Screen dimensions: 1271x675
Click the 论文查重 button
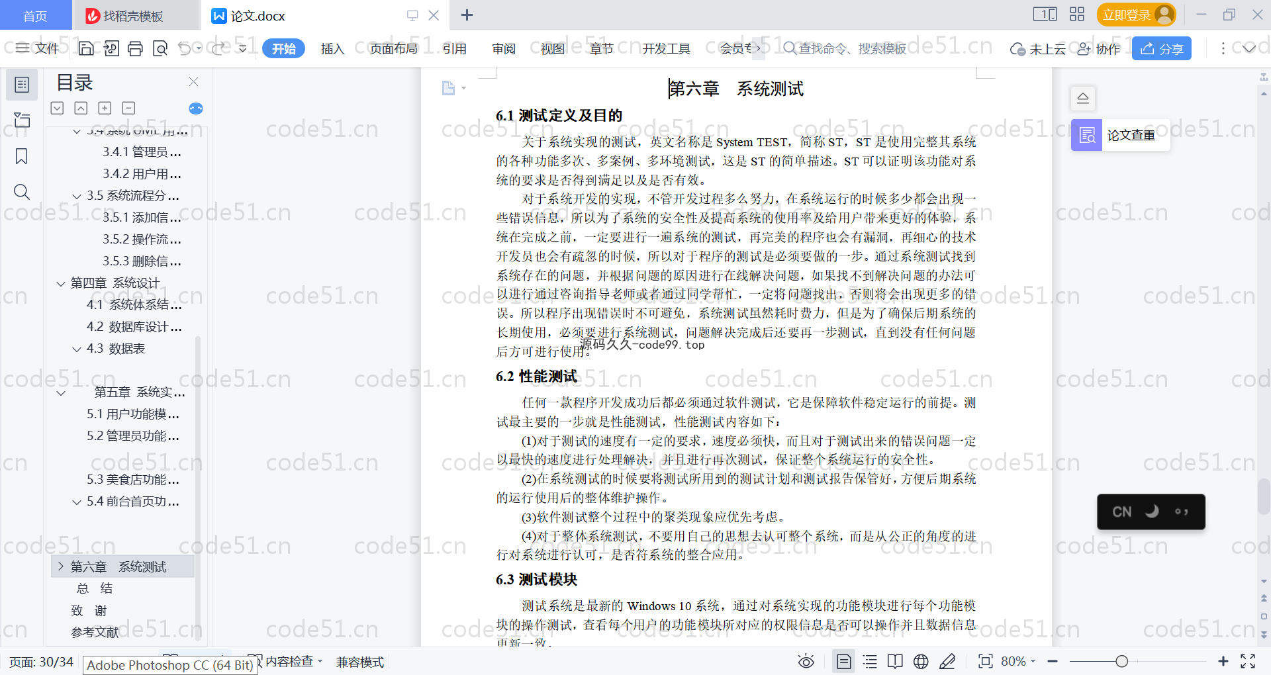[x=1121, y=135]
